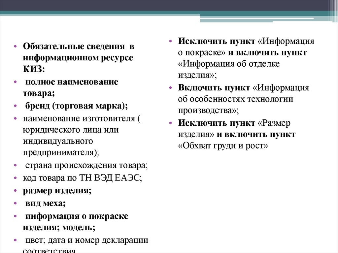The width and height of the screenshot is (338, 253).
Task: Select the line 'цвет; дата и номер декларации'
Action: (87, 240)
